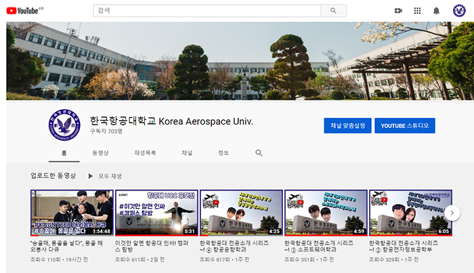Open the 업로드한 동영상 section heading
The width and height of the screenshot is (474, 273).
(53, 175)
